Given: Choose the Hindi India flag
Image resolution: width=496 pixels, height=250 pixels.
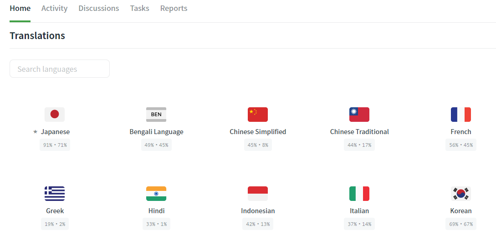Looking at the screenshot, I should pos(156,194).
